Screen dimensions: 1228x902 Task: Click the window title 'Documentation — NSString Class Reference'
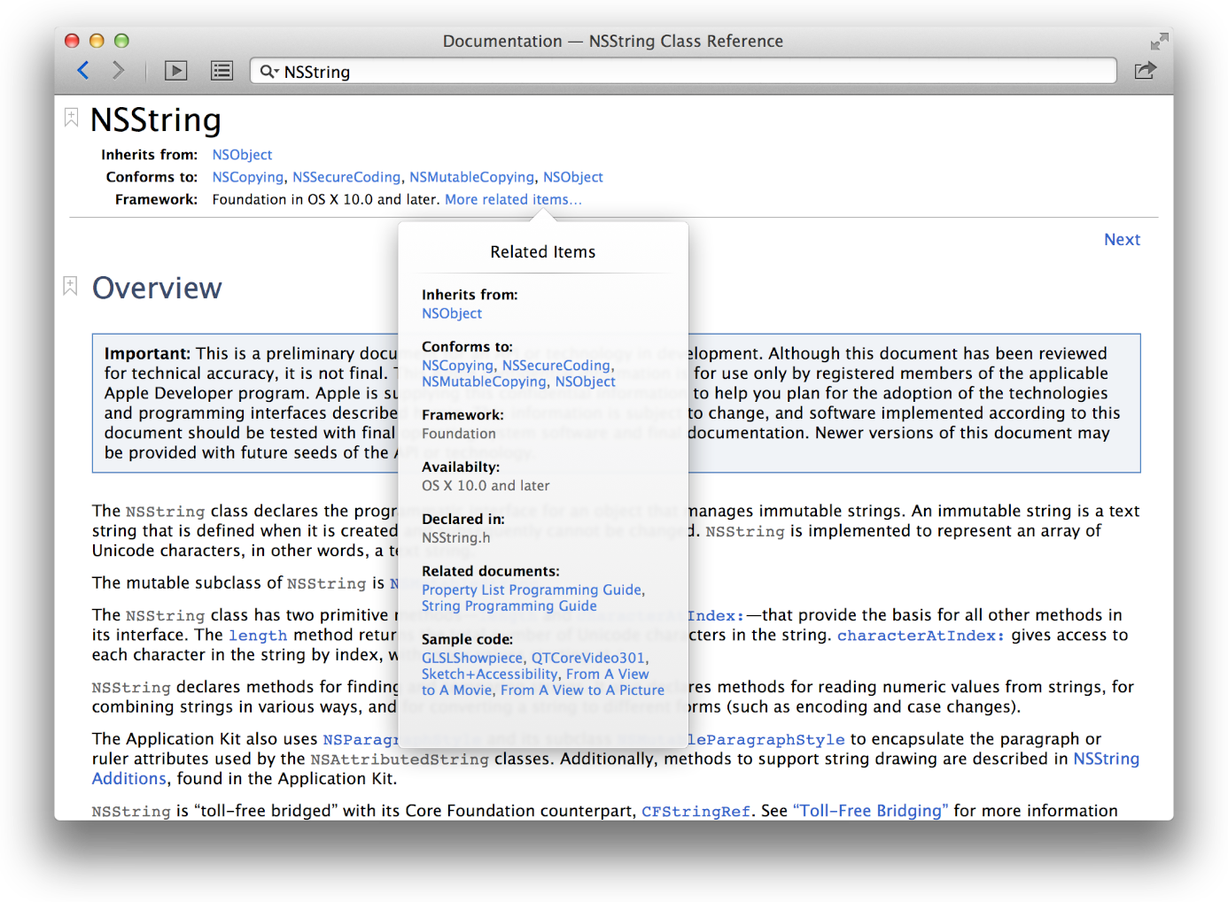pos(613,42)
